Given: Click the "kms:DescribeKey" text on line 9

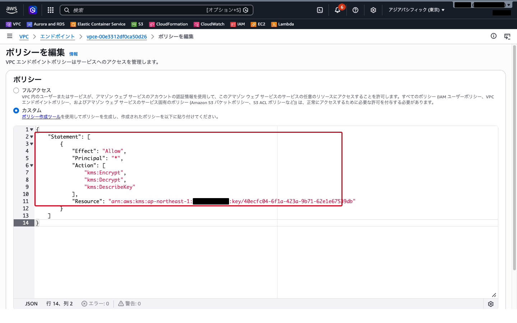Looking at the screenshot, I should click(x=110, y=187).
